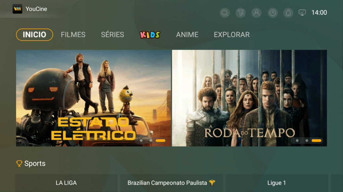Click the YouCine app logo
The width and height of the screenshot is (343, 192).
coord(17,9)
